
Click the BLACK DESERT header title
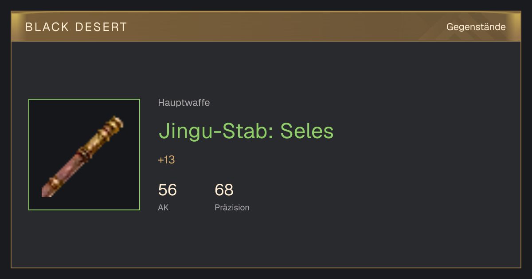point(76,27)
